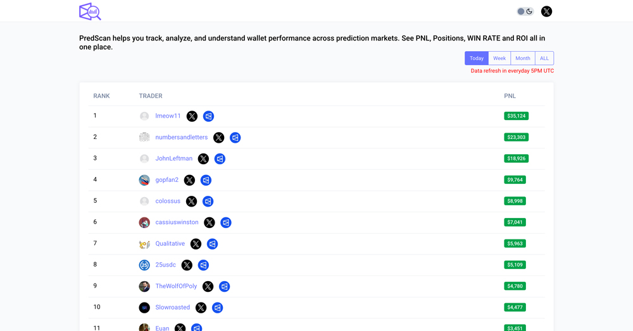The image size is (633, 331).
Task: Open JohnLeftman's Polymarket icon
Action: tap(220, 159)
